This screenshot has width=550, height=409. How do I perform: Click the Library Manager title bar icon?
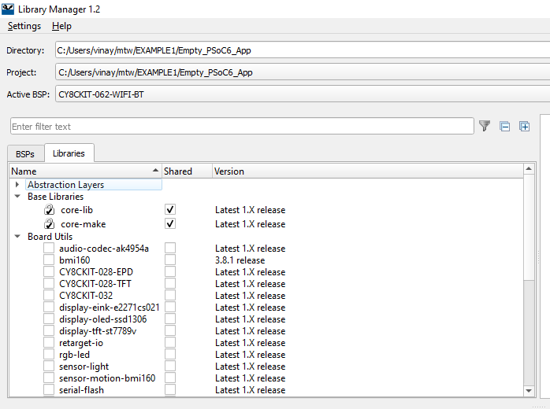pyautogui.click(x=8, y=9)
